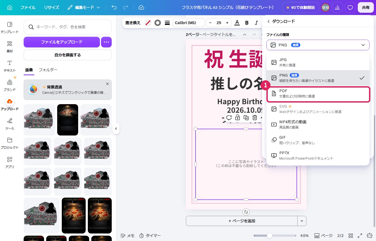Open the Tools (ツール) sidebar panel

(10, 124)
